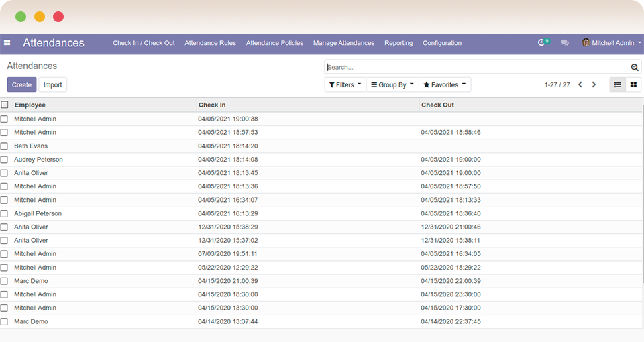Viewport: 644px width, 342px height.
Task: Open Check In / Check Out menu
Action: pos(144,43)
